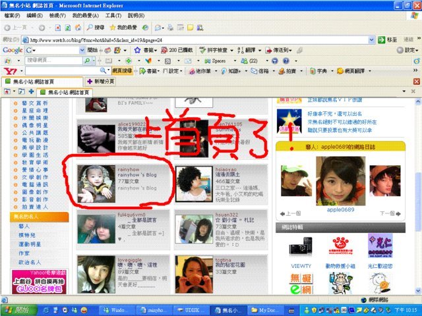Open hsiaoyao blog thumbnail
422x316 pixels.
point(194,184)
